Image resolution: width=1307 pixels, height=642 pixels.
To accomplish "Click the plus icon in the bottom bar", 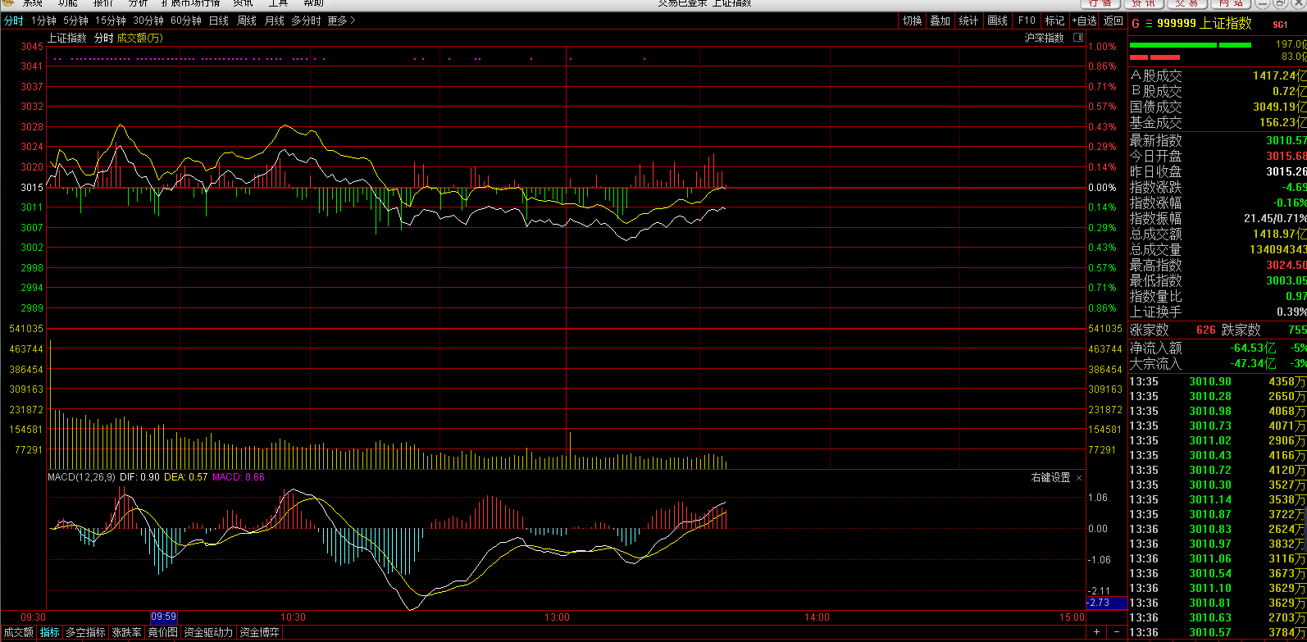I will tap(1096, 632).
